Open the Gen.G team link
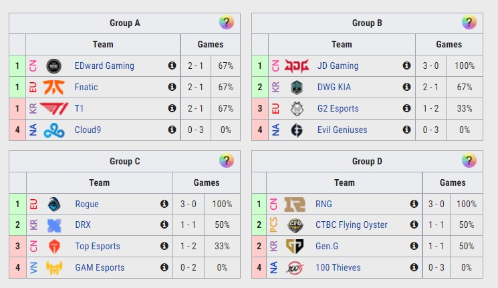 pos(328,247)
